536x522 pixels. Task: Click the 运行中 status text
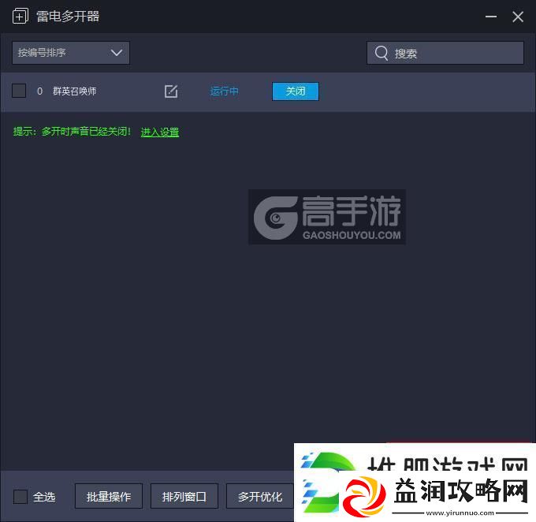click(224, 91)
